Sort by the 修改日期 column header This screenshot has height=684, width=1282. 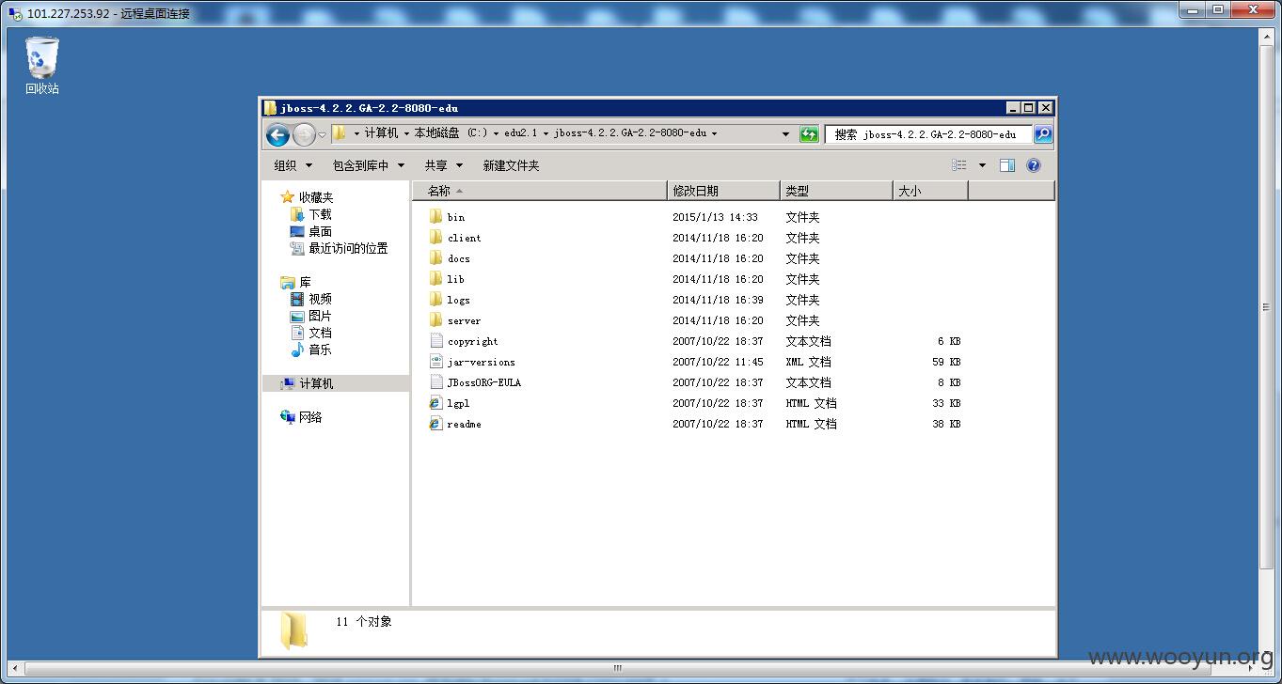coord(723,191)
